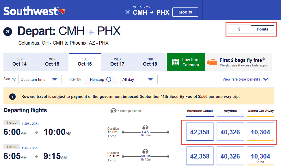Viewport: 281px width, 168px height.
Task: Click the Southwest heart logo
Action: [x=62, y=12]
